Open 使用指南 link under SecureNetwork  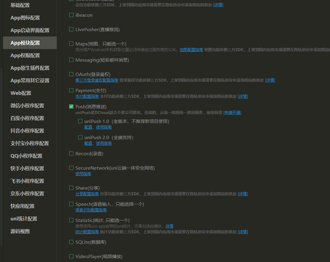point(83,174)
